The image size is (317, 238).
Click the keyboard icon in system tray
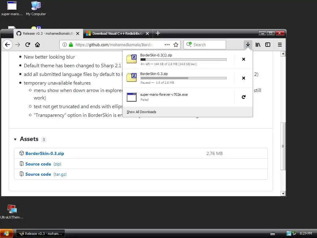pyautogui.click(x=273, y=234)
